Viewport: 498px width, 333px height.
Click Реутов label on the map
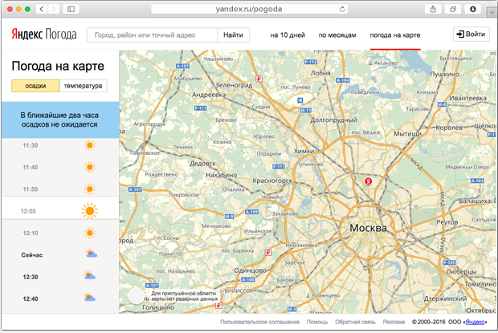pyautogui.click(x=447, y=222)
